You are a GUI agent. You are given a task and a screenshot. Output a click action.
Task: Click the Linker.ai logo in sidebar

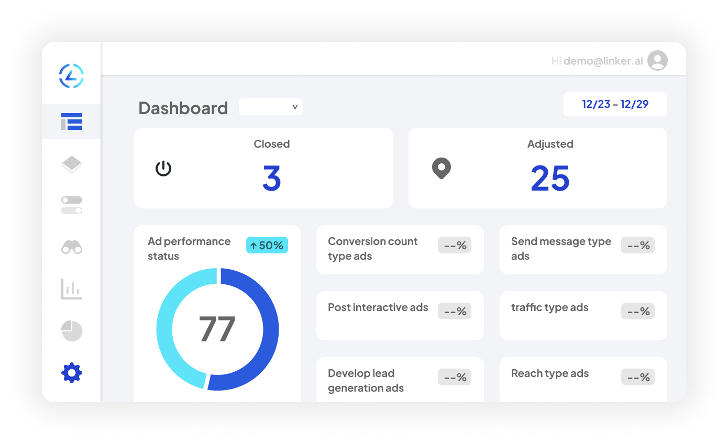coord(72,75)
